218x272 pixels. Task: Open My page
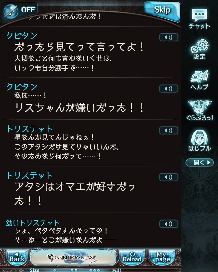click(x=162, y=258)
